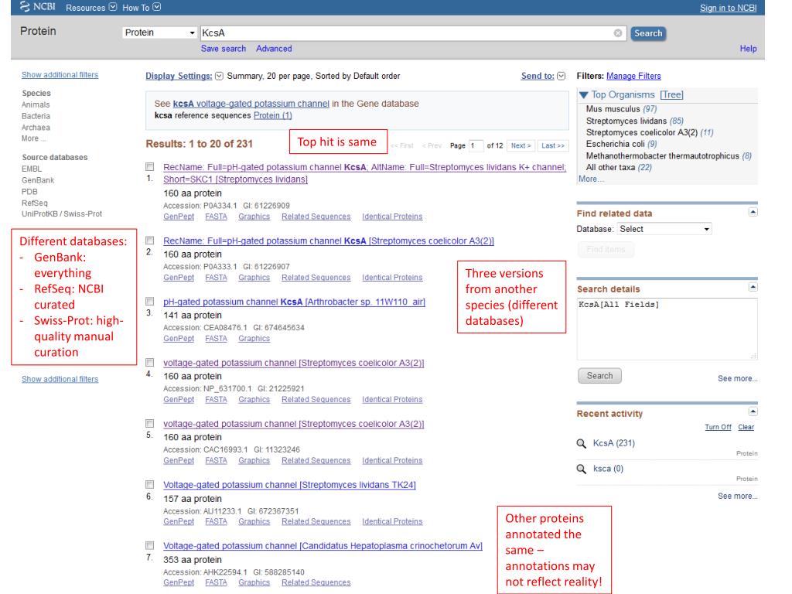
Task: Open result 3 Arthrobacter KcsA title
Action: pos(294,302)
